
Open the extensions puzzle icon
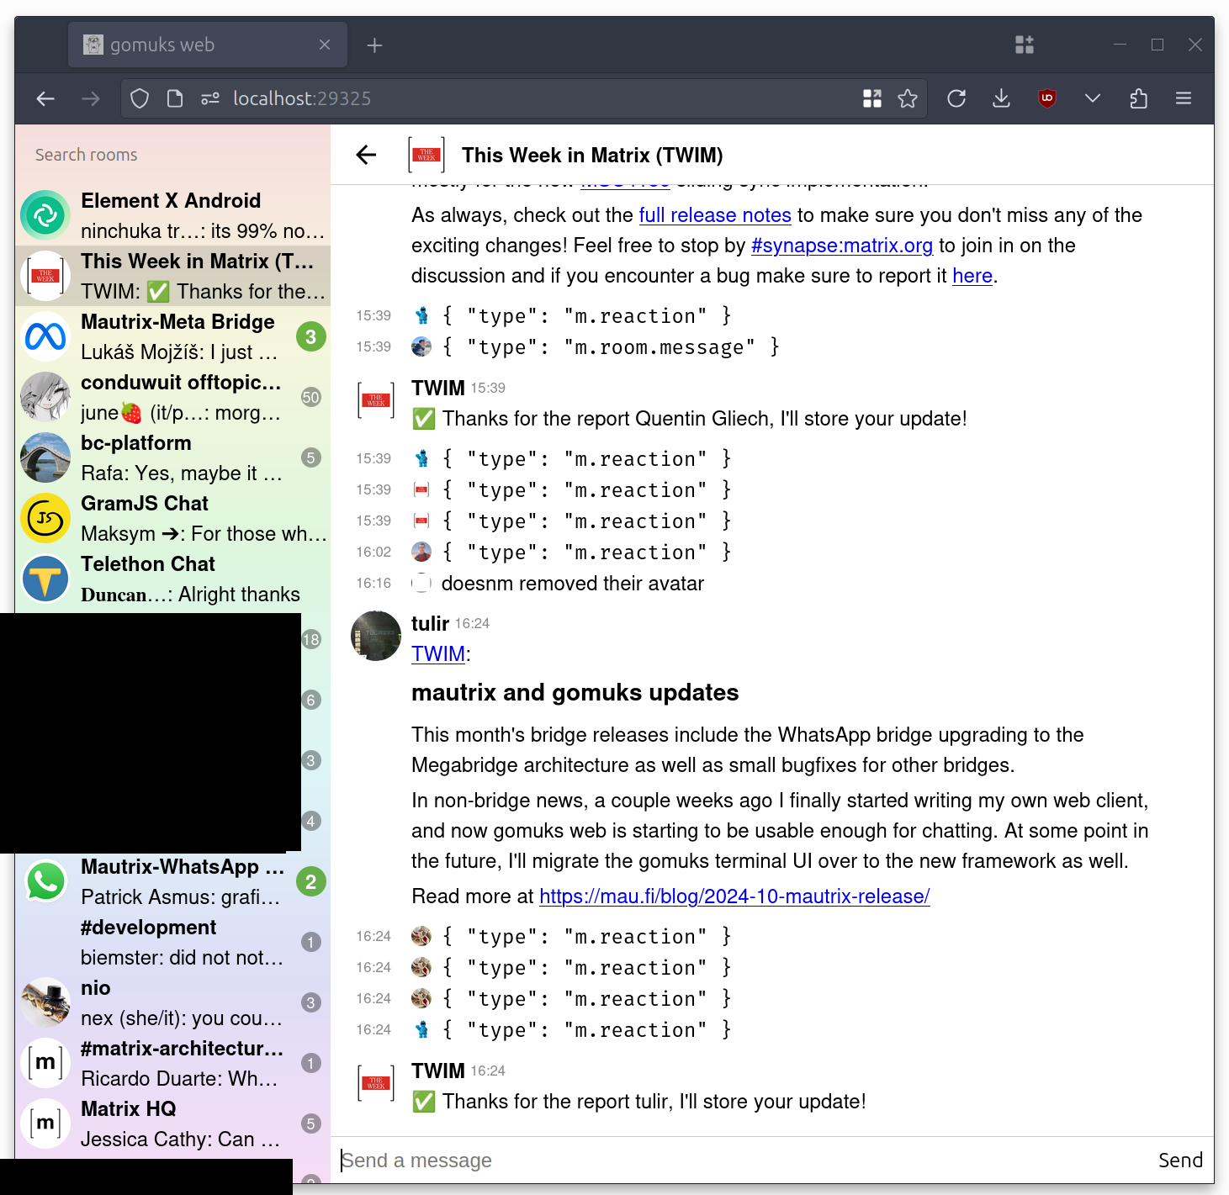[x=1138, y=98]
